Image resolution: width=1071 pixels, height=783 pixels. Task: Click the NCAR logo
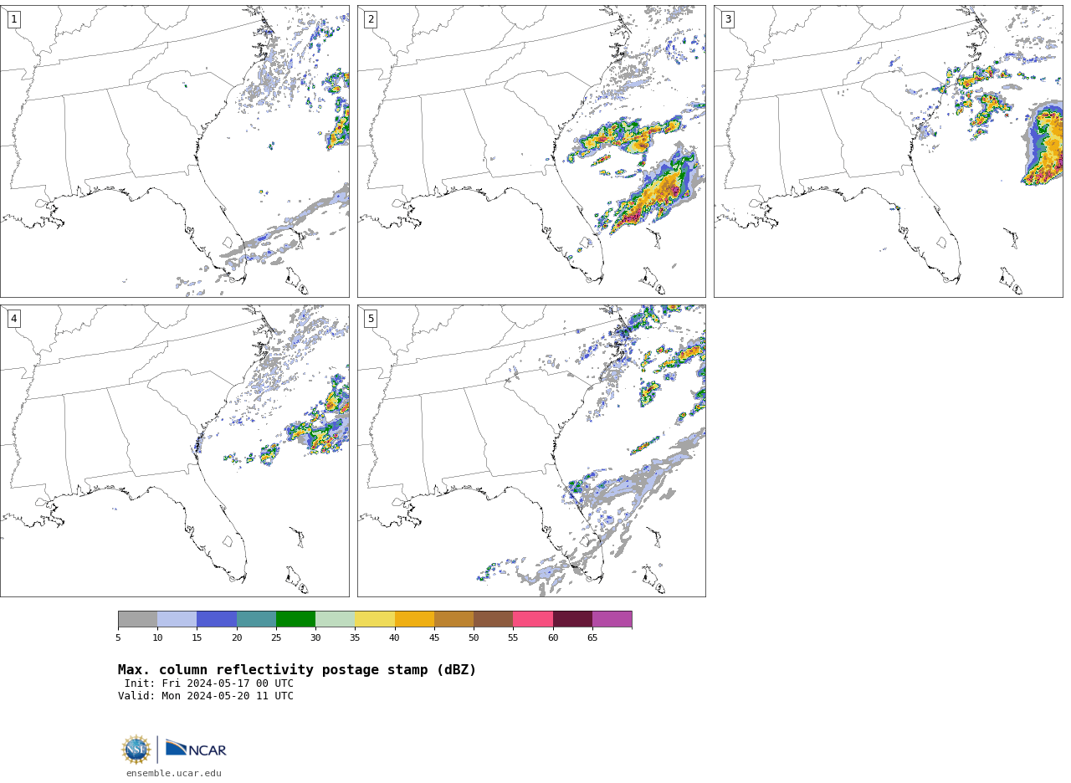(196, 749)
